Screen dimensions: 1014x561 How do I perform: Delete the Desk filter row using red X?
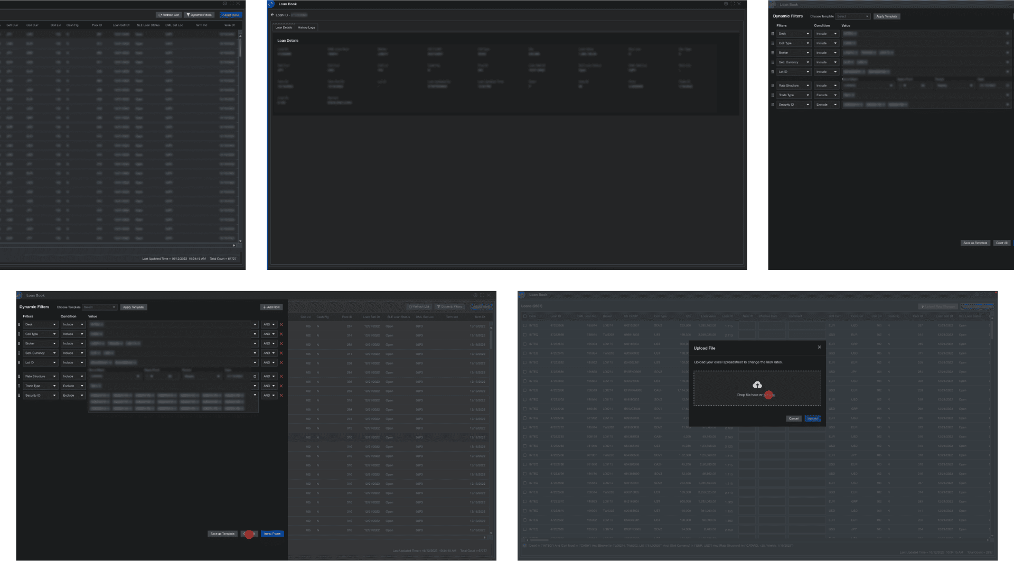pos(281,324)
